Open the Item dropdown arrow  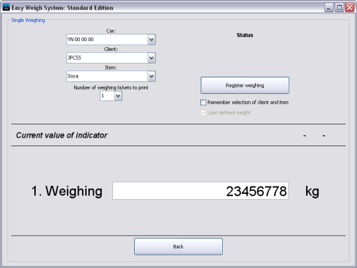151,76
